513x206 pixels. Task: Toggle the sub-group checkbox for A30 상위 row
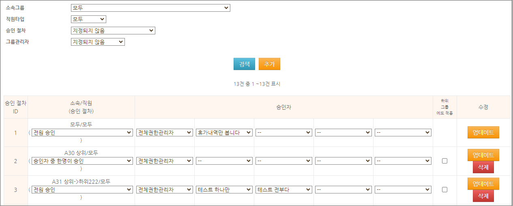[444, 161]
